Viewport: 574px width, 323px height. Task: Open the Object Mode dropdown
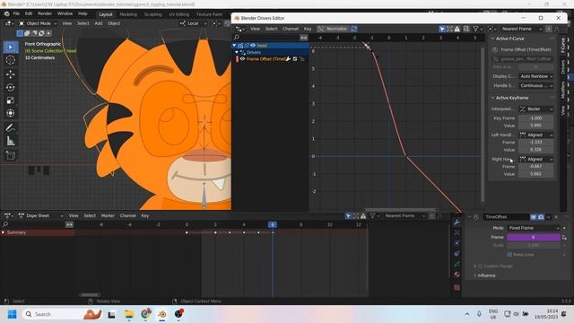point(38,23)
